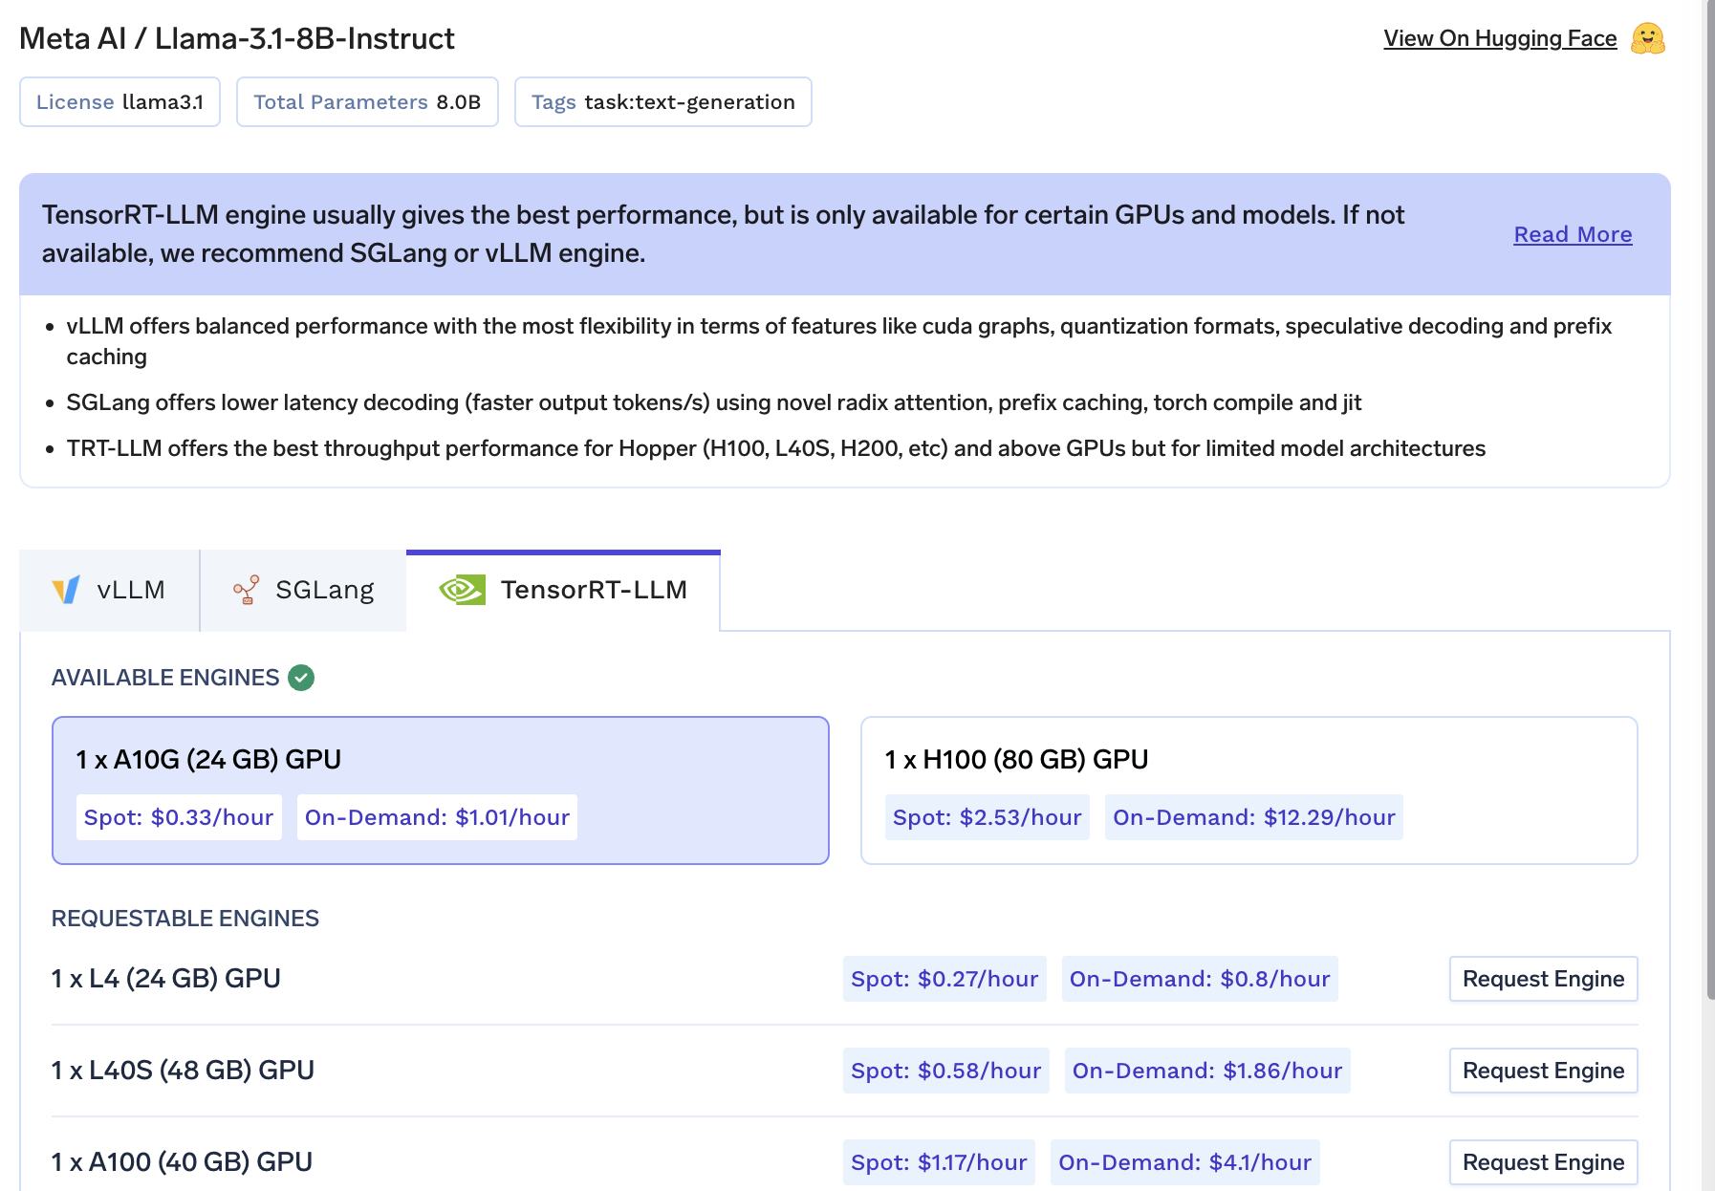This screenshot has height=1191, width=1715.
Task: Click the REQUESTABLE ENGINES heading
Action: click(x=185, y=919)
